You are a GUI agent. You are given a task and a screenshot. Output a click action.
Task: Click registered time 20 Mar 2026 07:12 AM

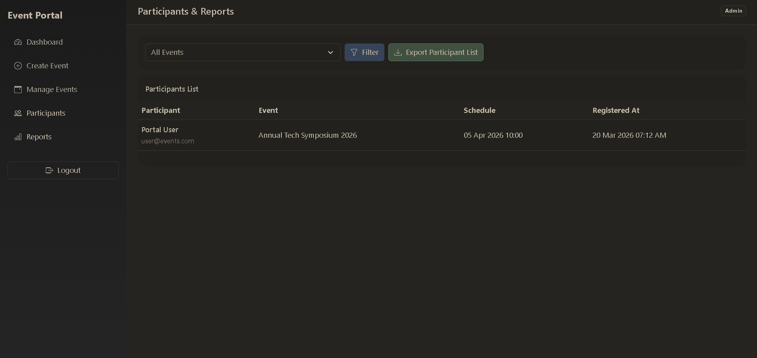click(x=629, y=135)
